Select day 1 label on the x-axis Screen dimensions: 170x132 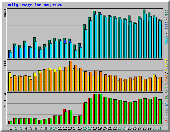[x=11, y=128]
